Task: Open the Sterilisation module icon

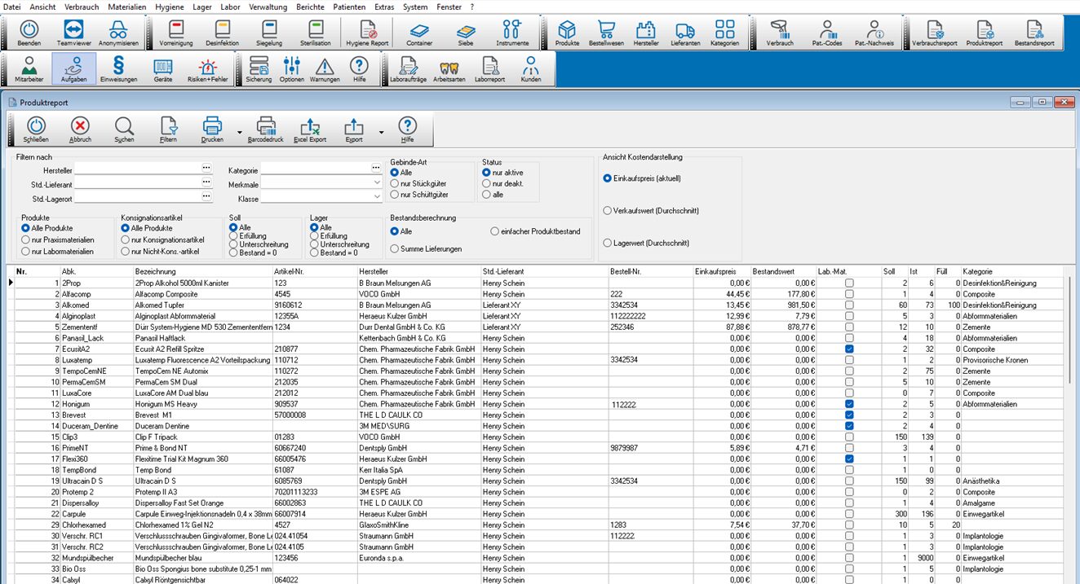Action: (316, 32)
